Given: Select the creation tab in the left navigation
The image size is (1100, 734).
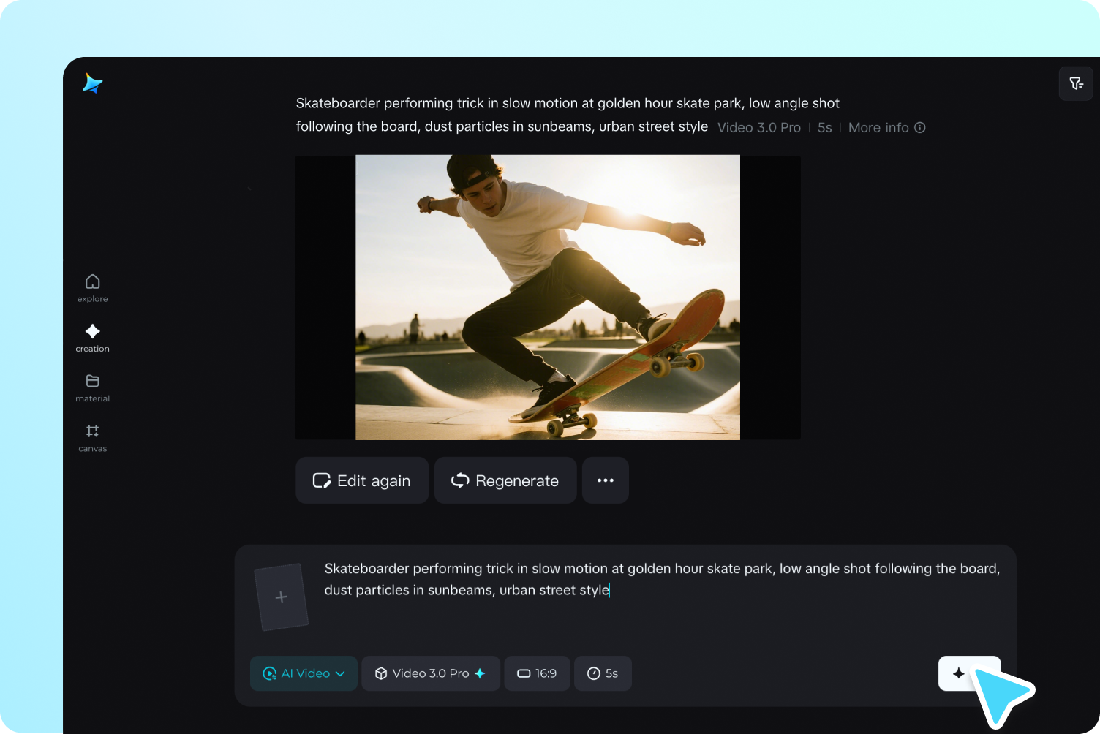Looking at the screenshot, I should (x=92, y=337).
